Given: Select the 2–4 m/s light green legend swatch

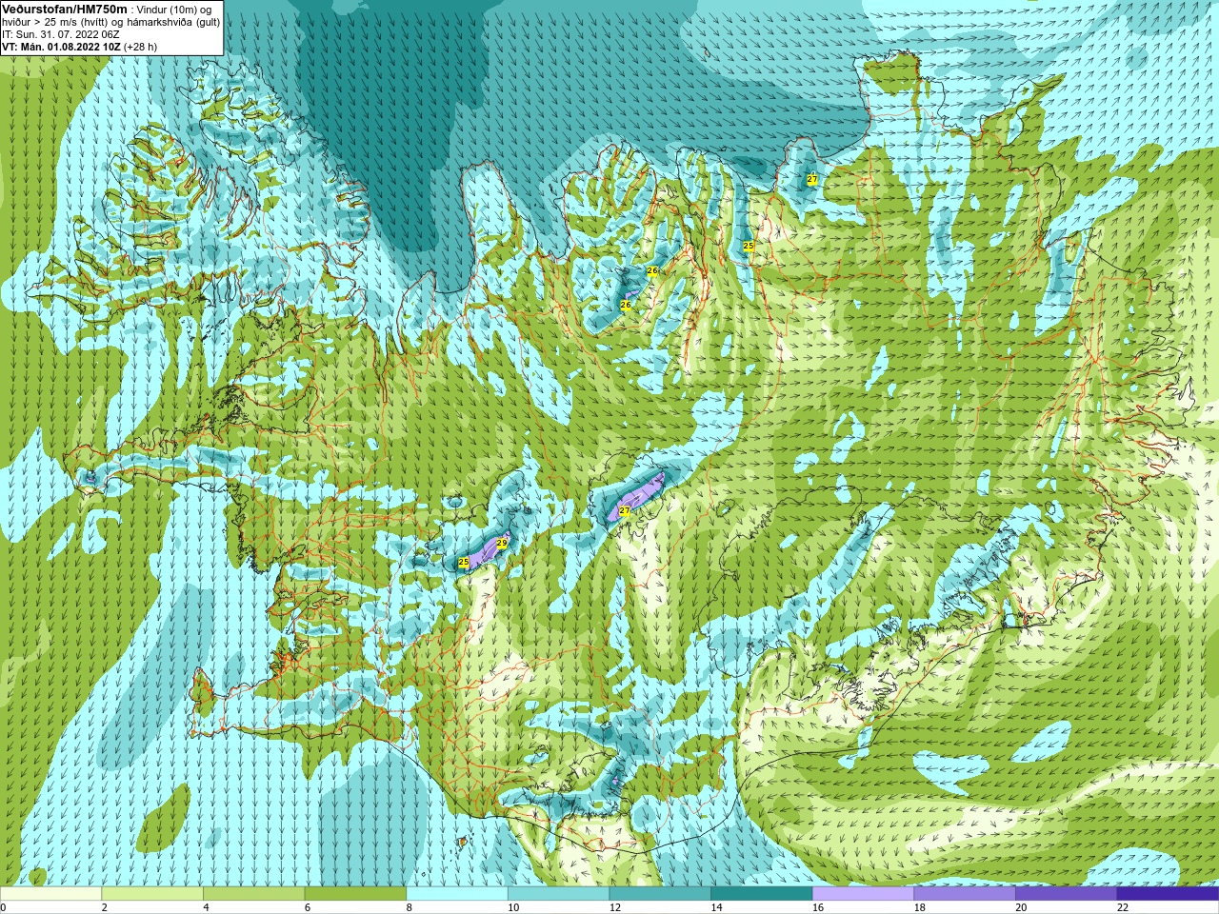Looking at the screenshot, I should [152, 894].
